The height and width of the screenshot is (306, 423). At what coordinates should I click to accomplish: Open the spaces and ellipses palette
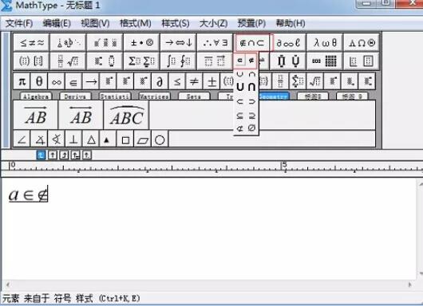click(69, 42)
